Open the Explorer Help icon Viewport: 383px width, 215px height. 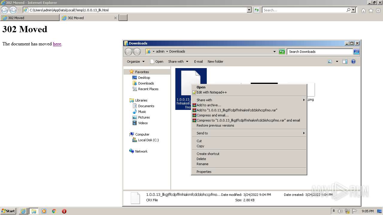coord(353,62)
